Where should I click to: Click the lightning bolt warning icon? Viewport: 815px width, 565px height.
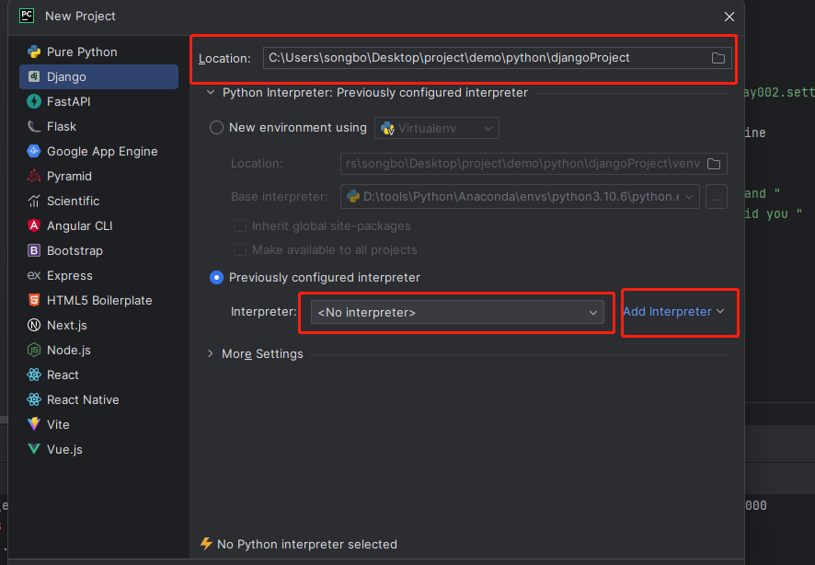pos(206,544)
